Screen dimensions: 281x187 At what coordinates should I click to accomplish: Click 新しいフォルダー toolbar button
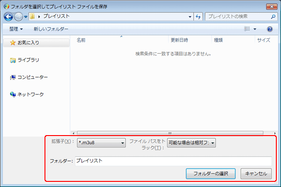(51, 29)
